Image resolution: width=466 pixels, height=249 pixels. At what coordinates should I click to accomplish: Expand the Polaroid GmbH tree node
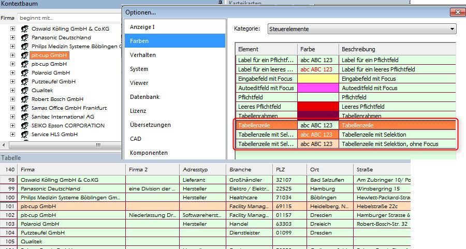12,73
